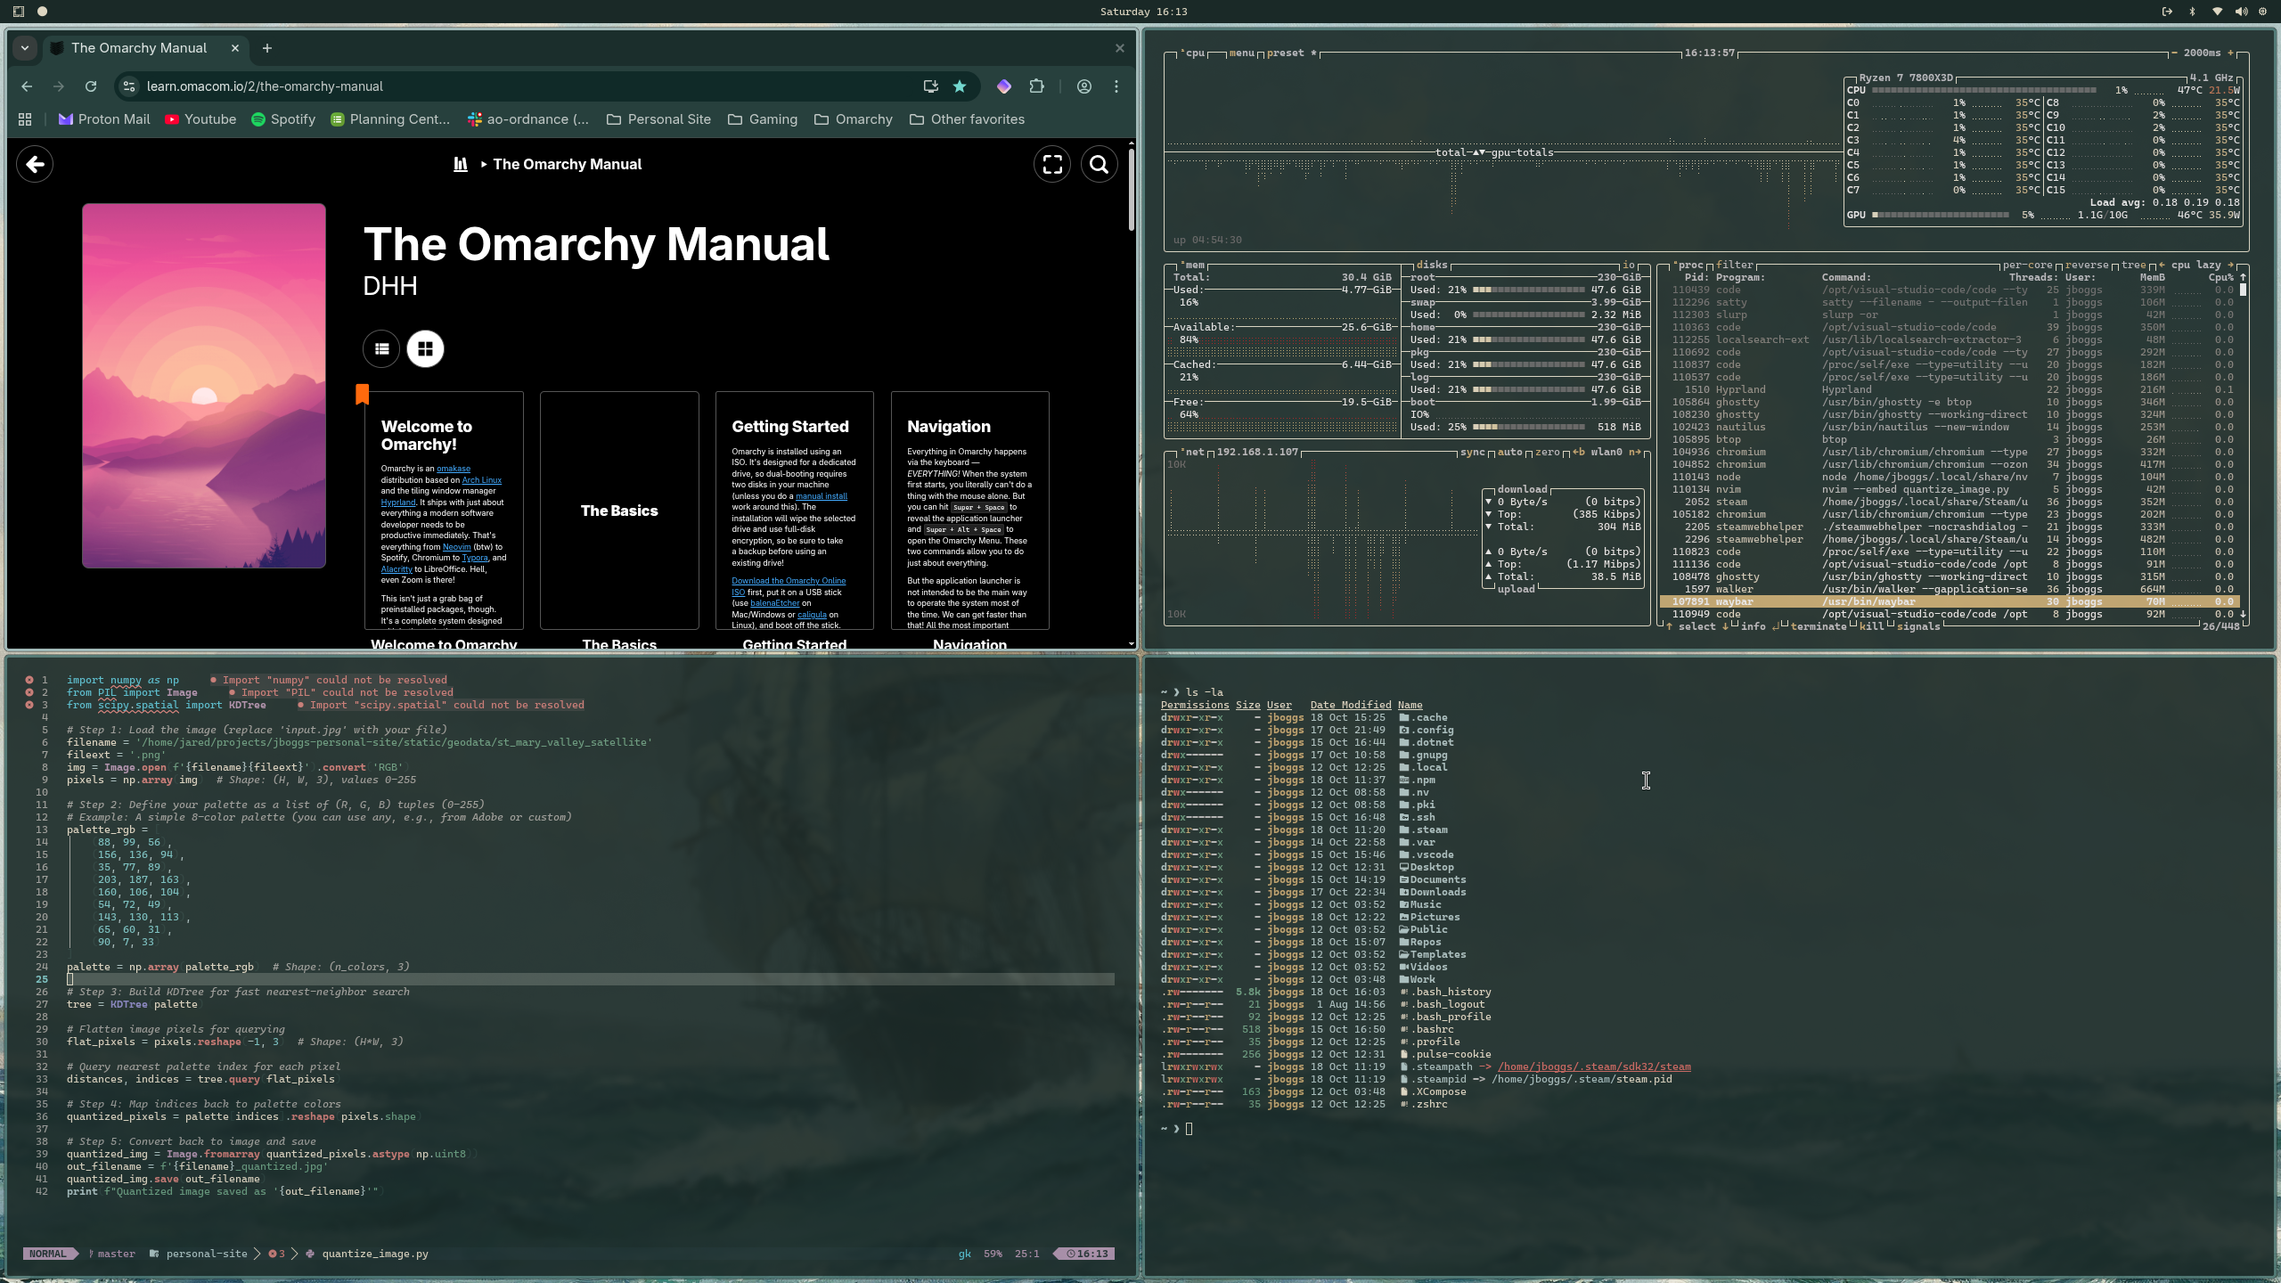The height and width of the screenshot is (1283, 2281).
Task: Toggle btop process tree view
Action: pos(2133,266)
